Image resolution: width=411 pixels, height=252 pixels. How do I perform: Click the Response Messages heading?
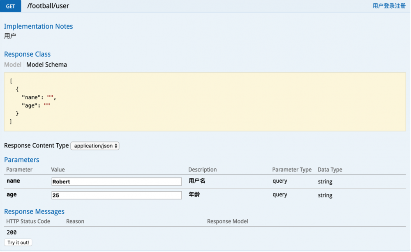(x=34, y=211)
